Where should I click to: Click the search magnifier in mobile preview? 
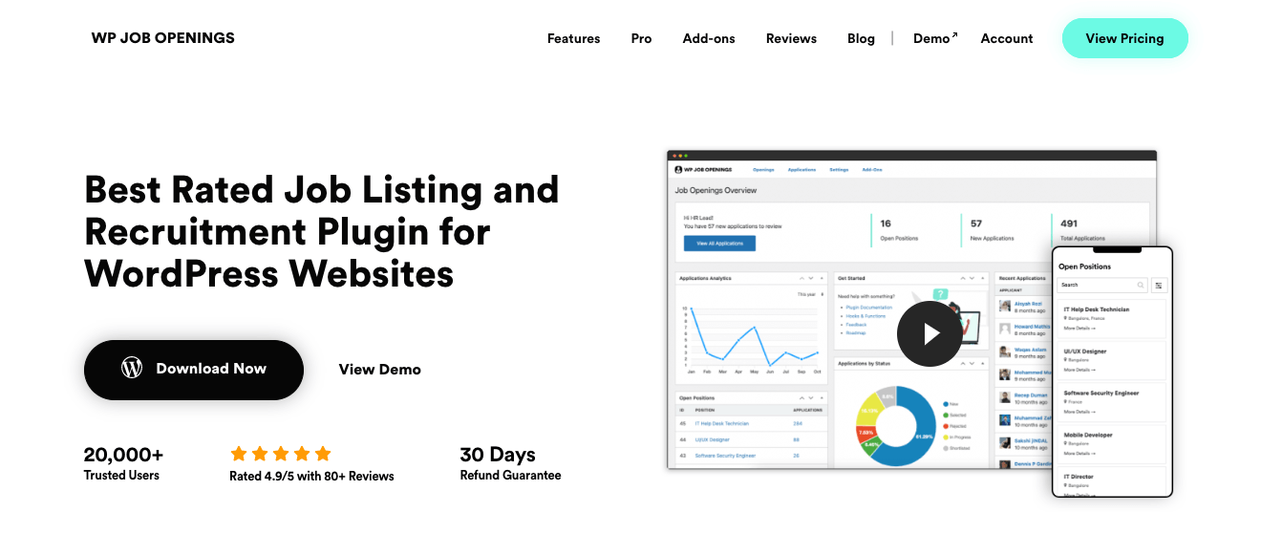1141,285
